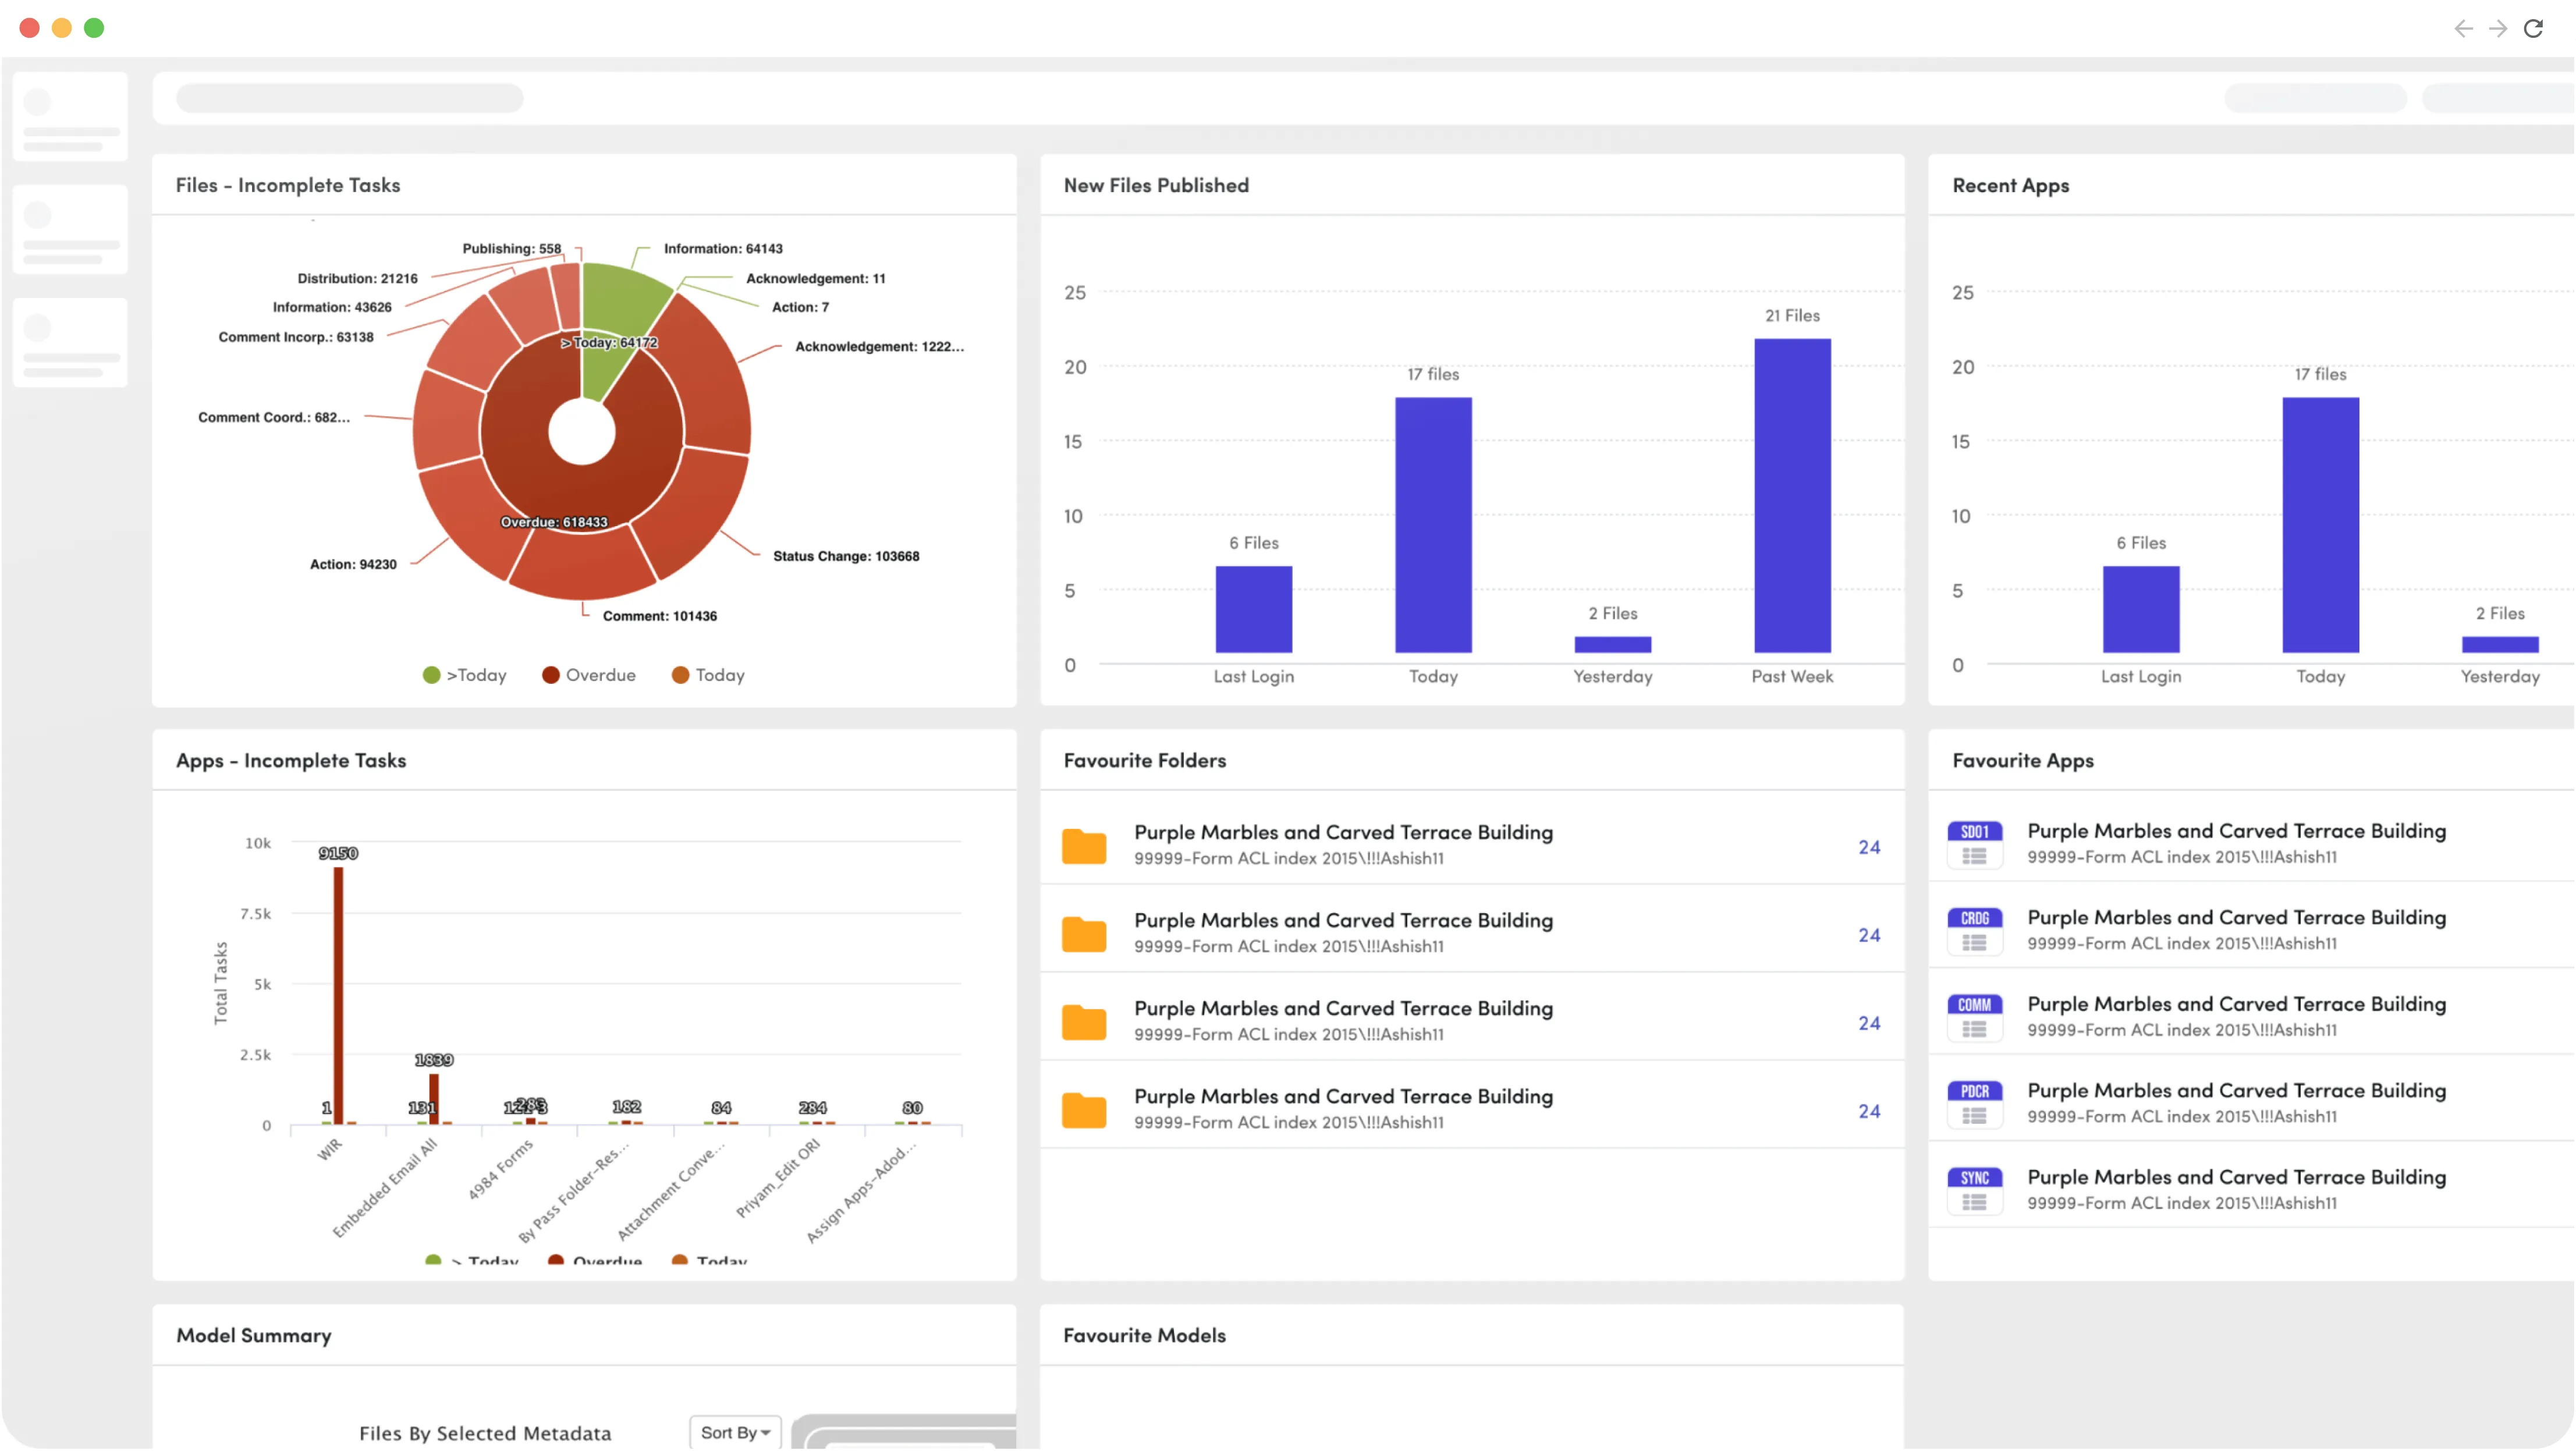Image resolution: width=2576 pixels, height=1451 pixels.
Task: Click the CRDG app icon
Action: [1974, 931]
